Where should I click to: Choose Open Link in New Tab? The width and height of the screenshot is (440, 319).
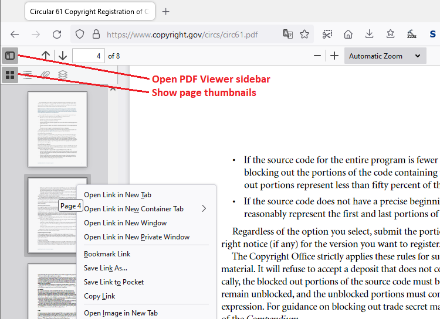point(117,195)
